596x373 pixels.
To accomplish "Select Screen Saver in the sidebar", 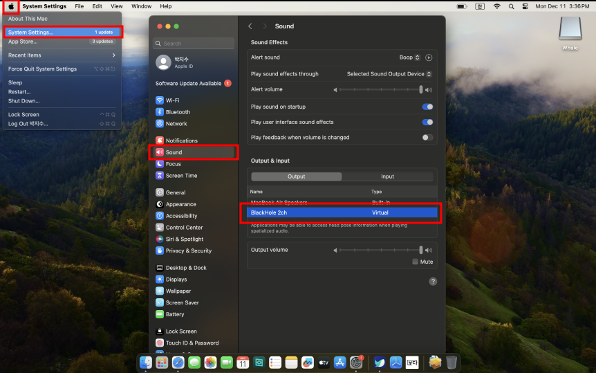I will tap(177, 302).
